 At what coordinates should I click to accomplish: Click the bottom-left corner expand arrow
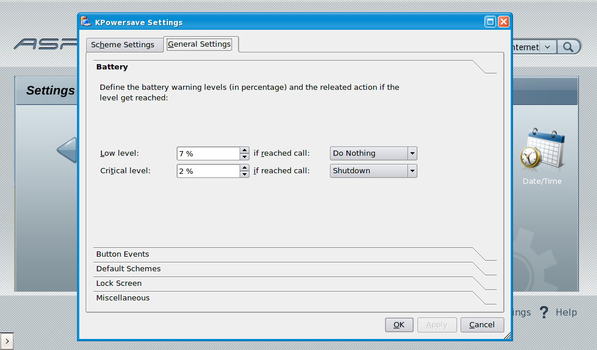[x=7, y=341]
